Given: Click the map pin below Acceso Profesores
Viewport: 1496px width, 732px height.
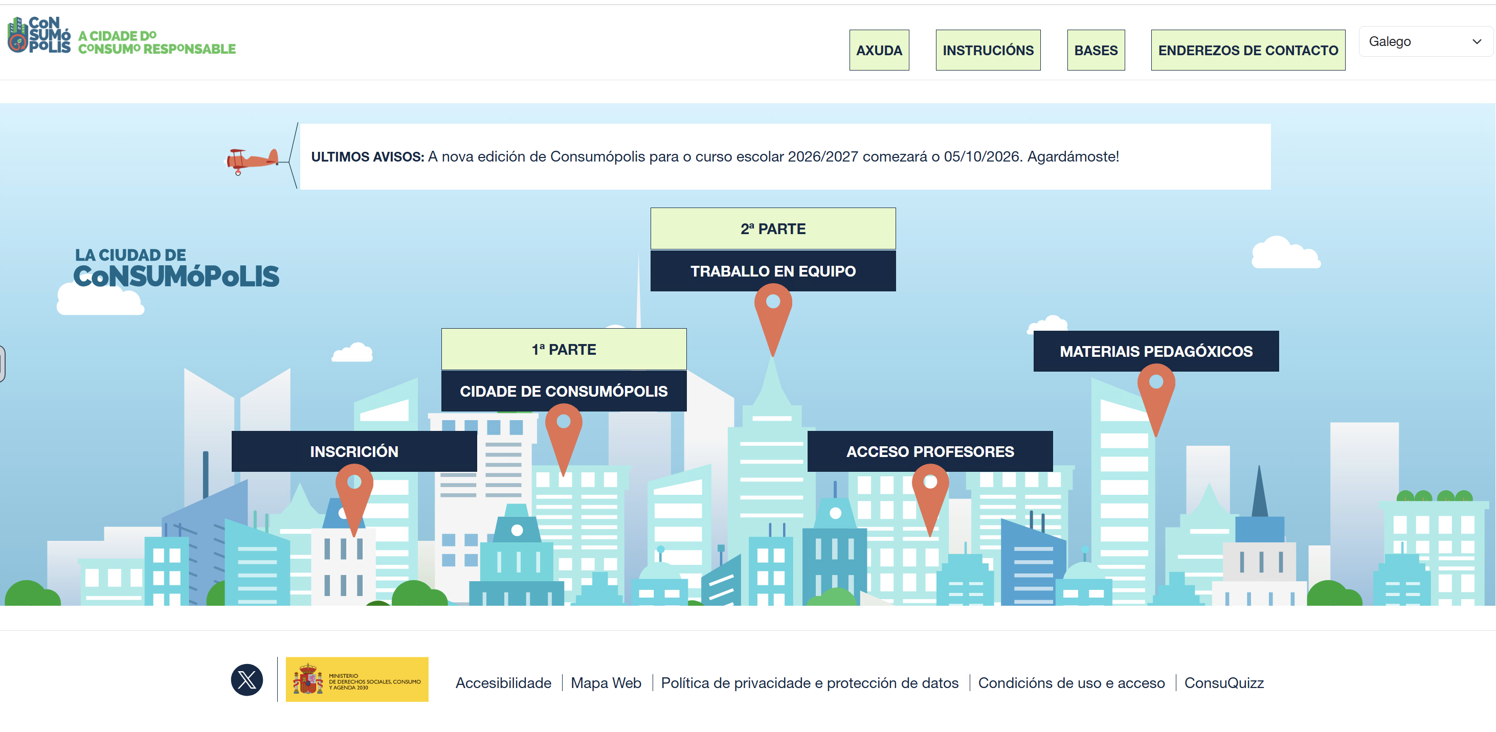Looking at the screenshot, I should click(x=930, y=500).
